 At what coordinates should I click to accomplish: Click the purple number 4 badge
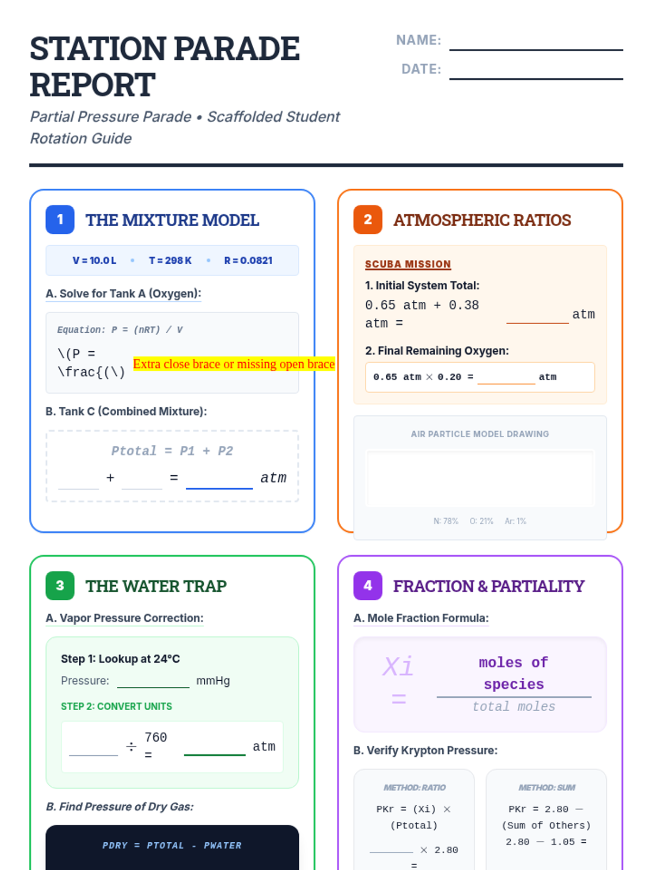368,586
